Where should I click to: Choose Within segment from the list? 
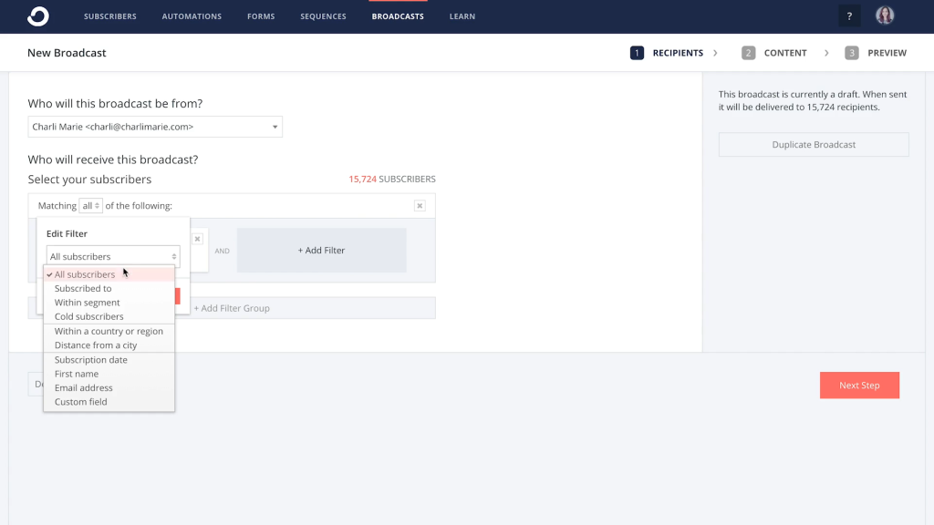[87, 303]
